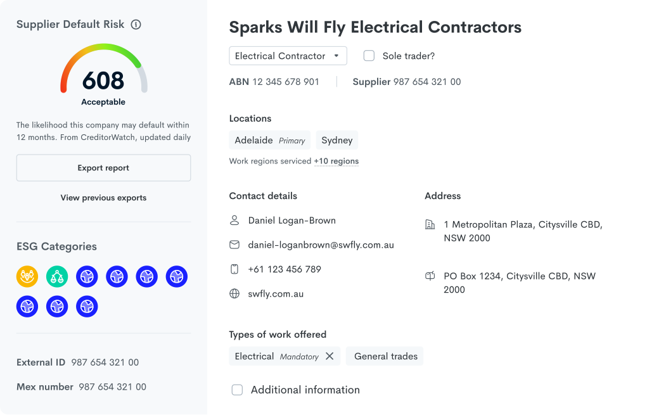The height and width of the screenshot is (415, 647).
Task: Click the email envelope icon
Action: pyautogui.click(x=234, y=245)
